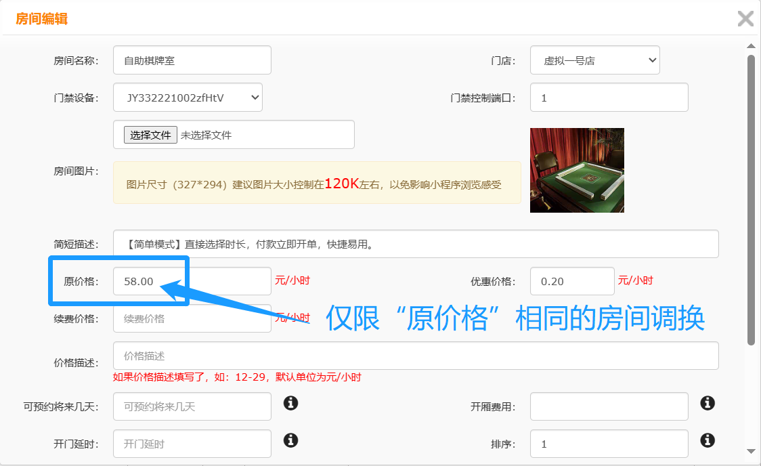This screenshot has height=466, width=761.
Task: Focus the 续费价格 input field
Action: [192, 318]
